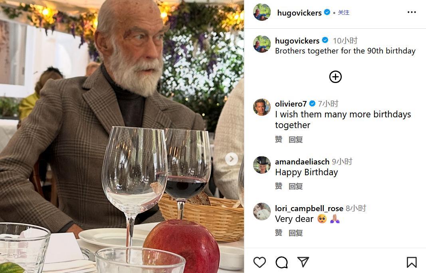Share post via paper plane icon
This screenshot has height=273, width=426.
coord(303,262)
